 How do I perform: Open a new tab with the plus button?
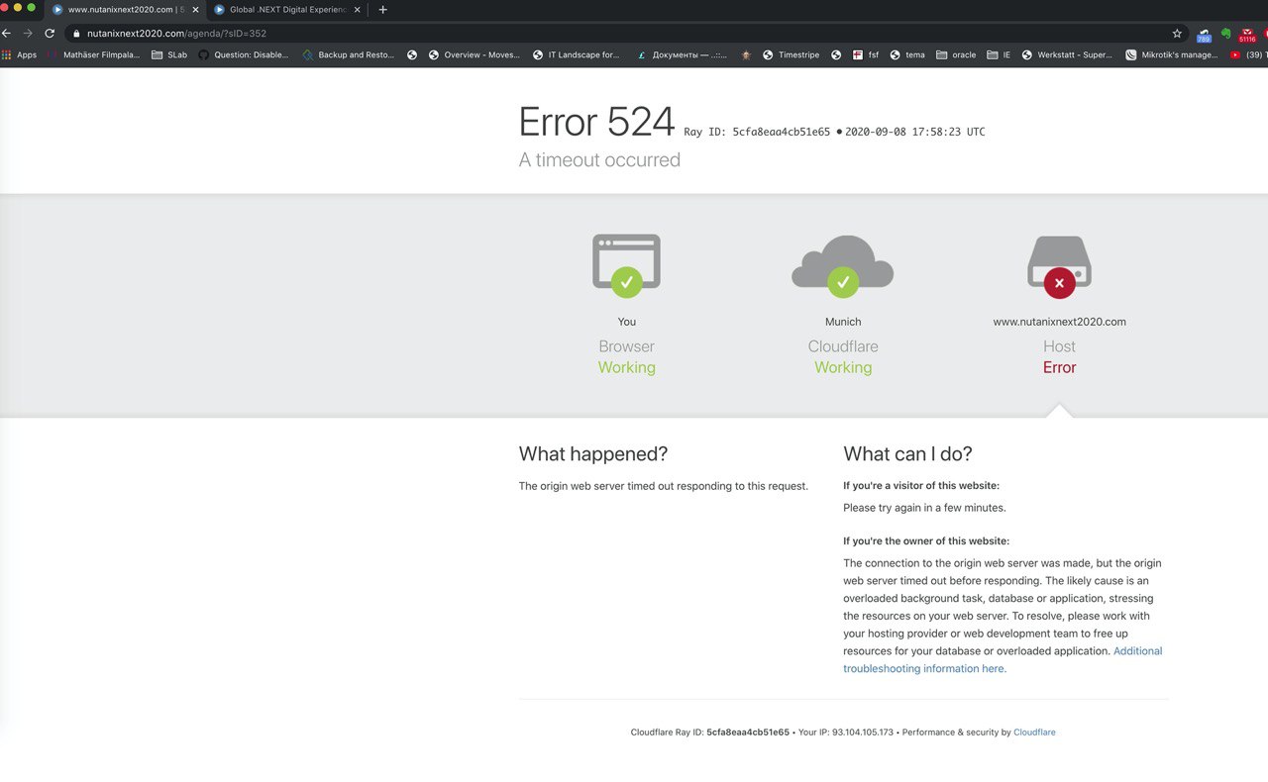coord(383,9)
